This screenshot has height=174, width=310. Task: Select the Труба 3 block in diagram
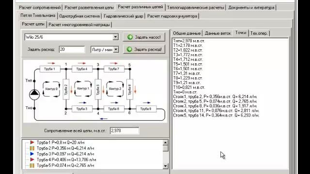coord(82,109)
